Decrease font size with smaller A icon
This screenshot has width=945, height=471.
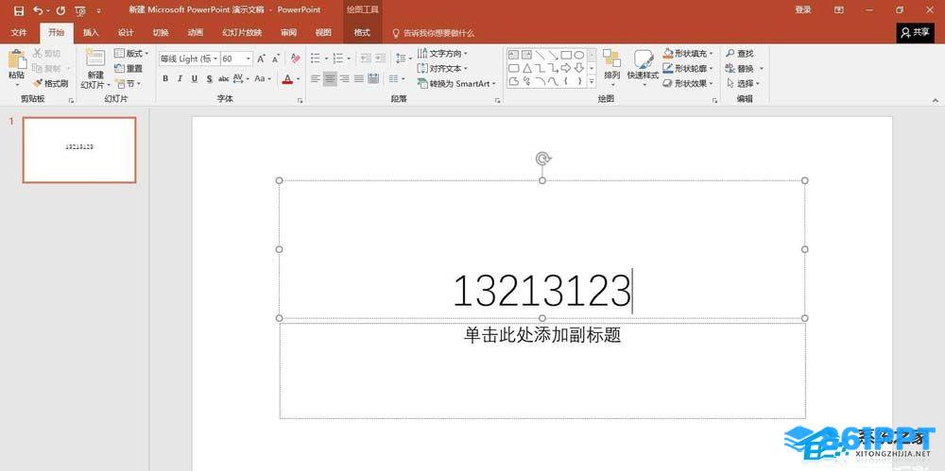click(x=275, y=59)
